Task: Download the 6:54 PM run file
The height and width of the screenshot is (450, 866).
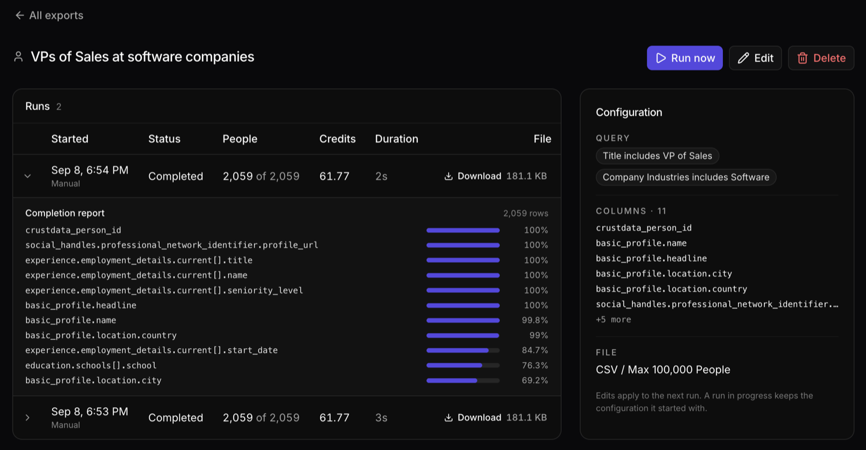Action: pos(473,176)
